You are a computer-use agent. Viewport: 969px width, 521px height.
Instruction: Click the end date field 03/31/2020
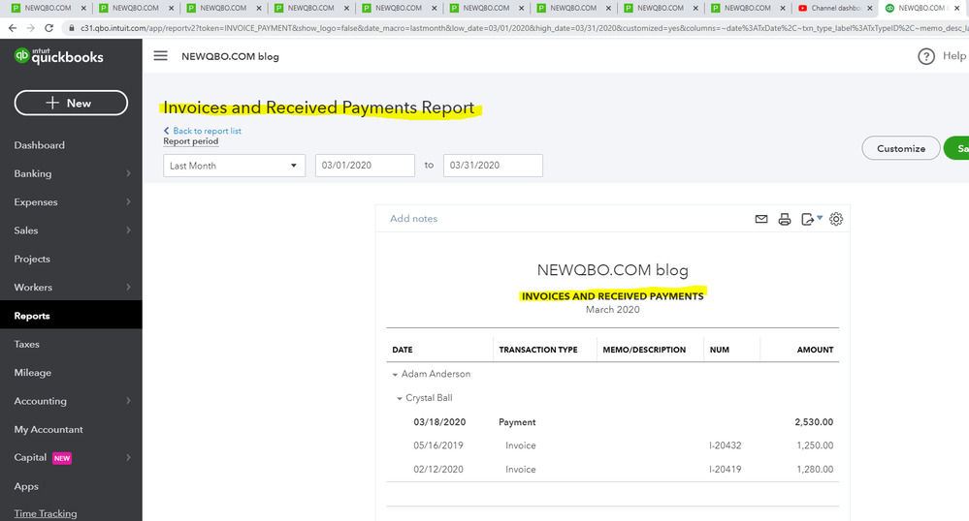[493, 166]
